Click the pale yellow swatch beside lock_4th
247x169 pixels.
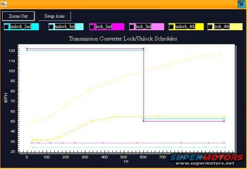click(x=236, y=27)
